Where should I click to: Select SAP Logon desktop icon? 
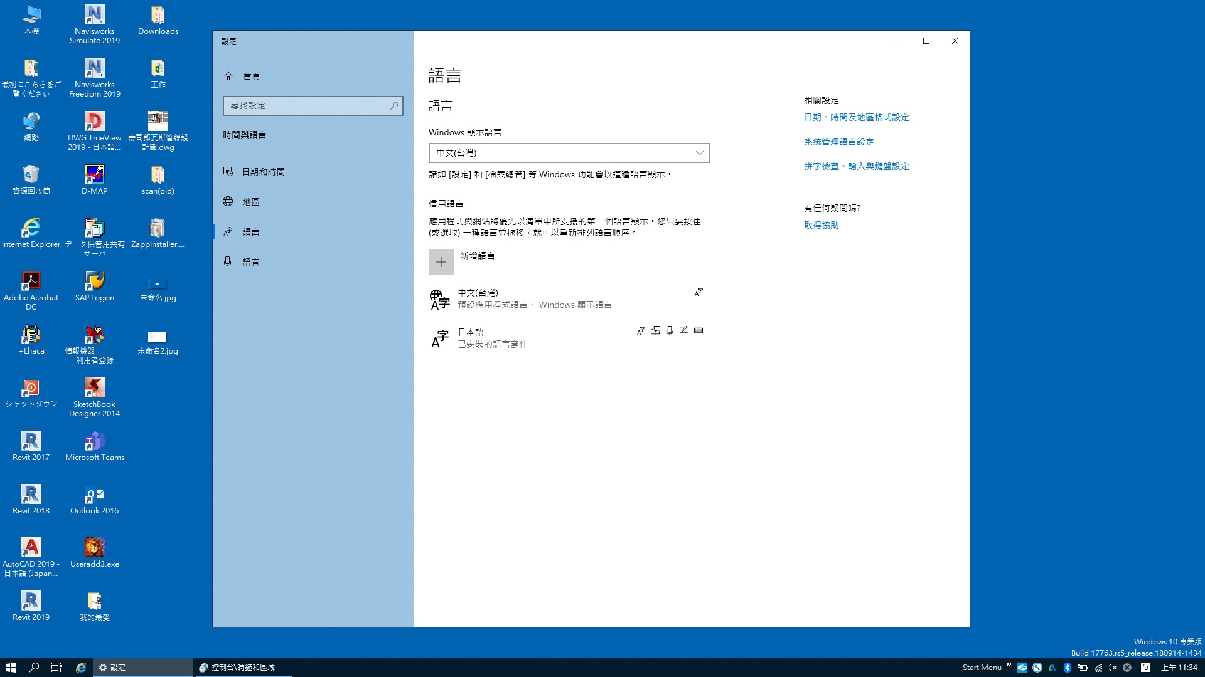click(95, 286)
